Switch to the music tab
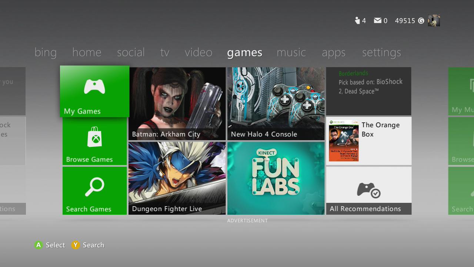 coord(291,52)
